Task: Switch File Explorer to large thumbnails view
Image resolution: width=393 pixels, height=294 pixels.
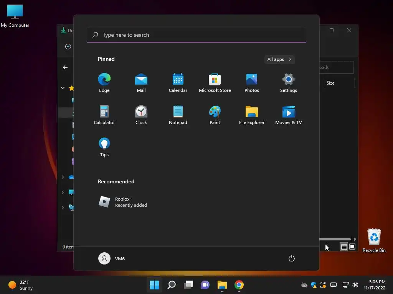Action: [352, 247]
